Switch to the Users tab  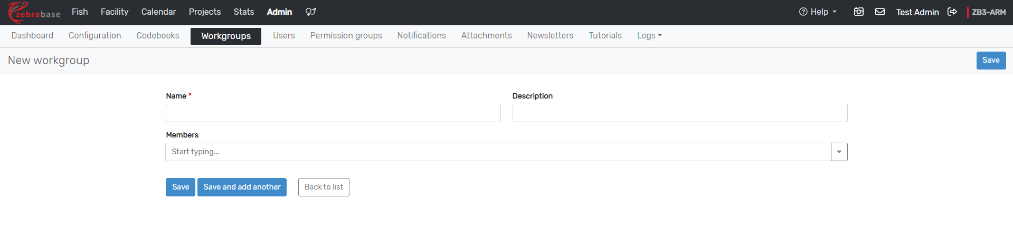(x=283, y=35)
